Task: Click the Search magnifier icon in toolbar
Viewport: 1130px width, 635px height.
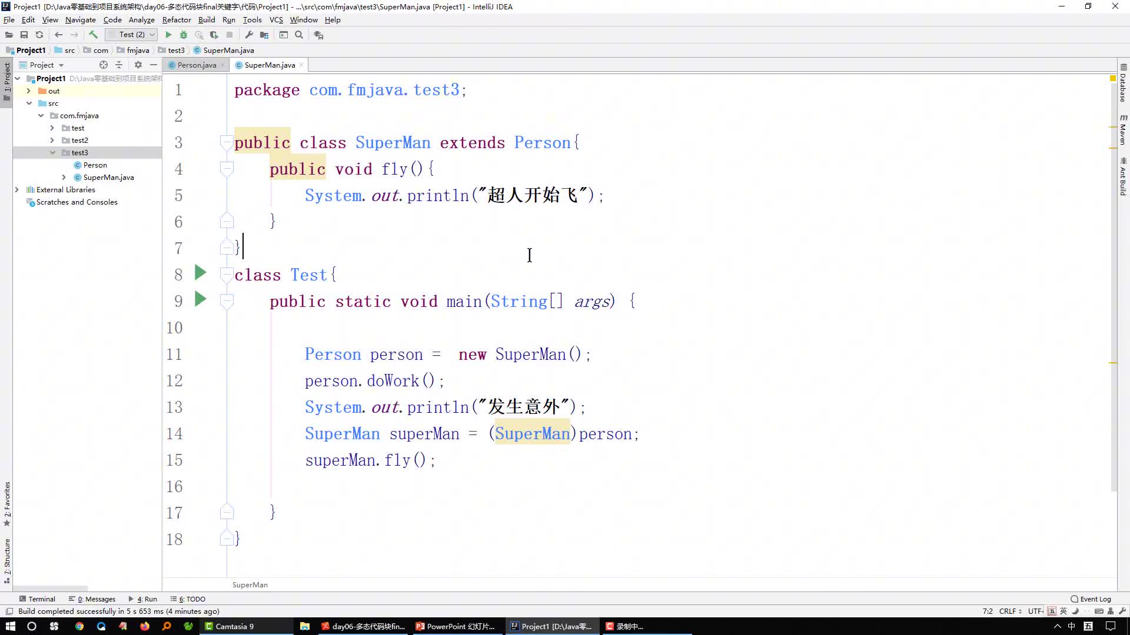Action: tap(301, 35)
